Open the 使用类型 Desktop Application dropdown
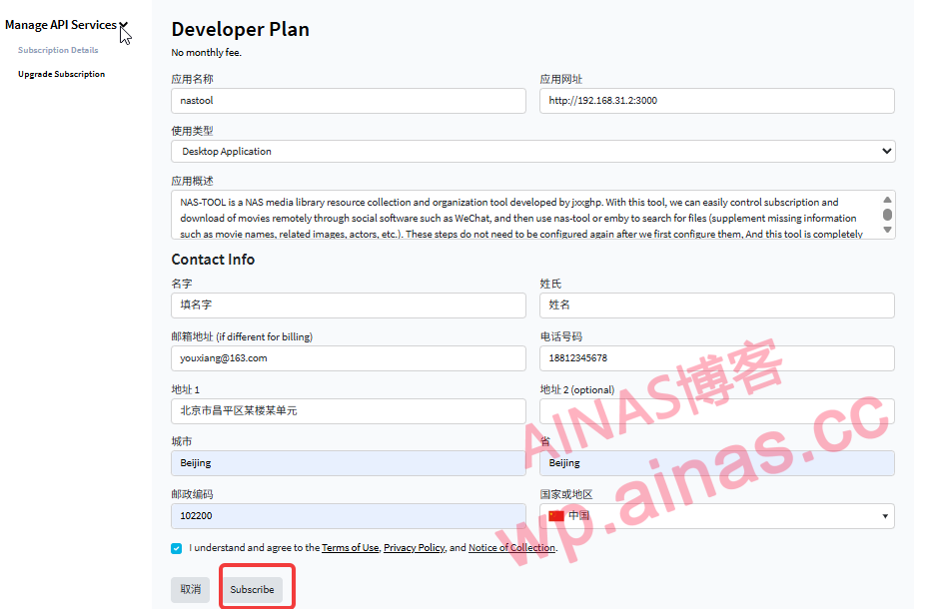The width and height of the screenshot is (938, 609). [533, 151]
